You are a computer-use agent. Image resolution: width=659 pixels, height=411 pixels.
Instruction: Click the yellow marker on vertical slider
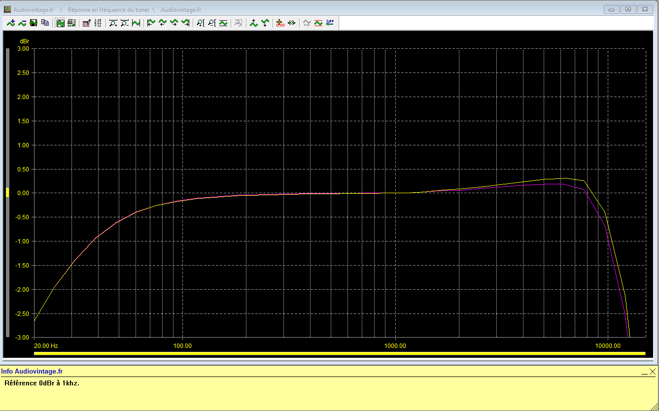(x=7, y=193)
